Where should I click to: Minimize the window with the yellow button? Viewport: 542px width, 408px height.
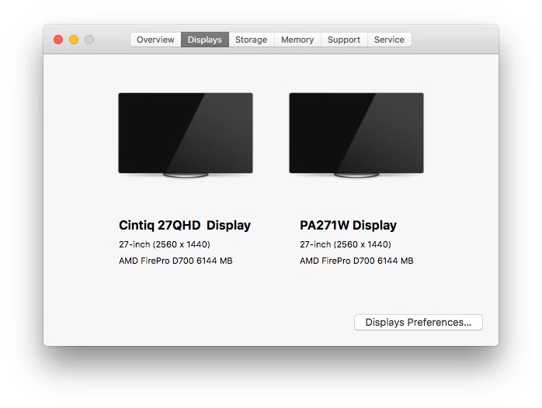[74, 40]
